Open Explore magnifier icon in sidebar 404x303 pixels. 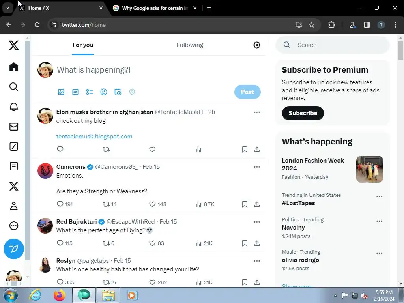(14, 87)
